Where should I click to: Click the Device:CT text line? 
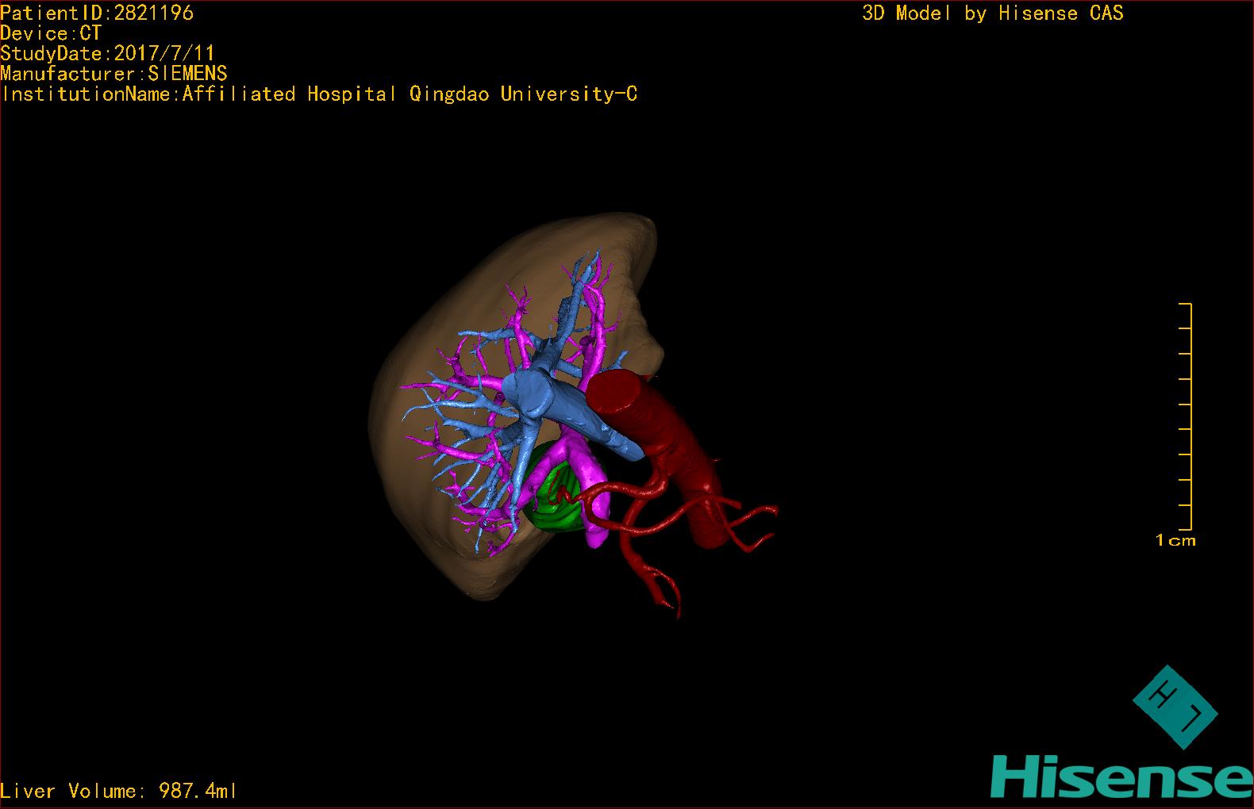[51, 33]
